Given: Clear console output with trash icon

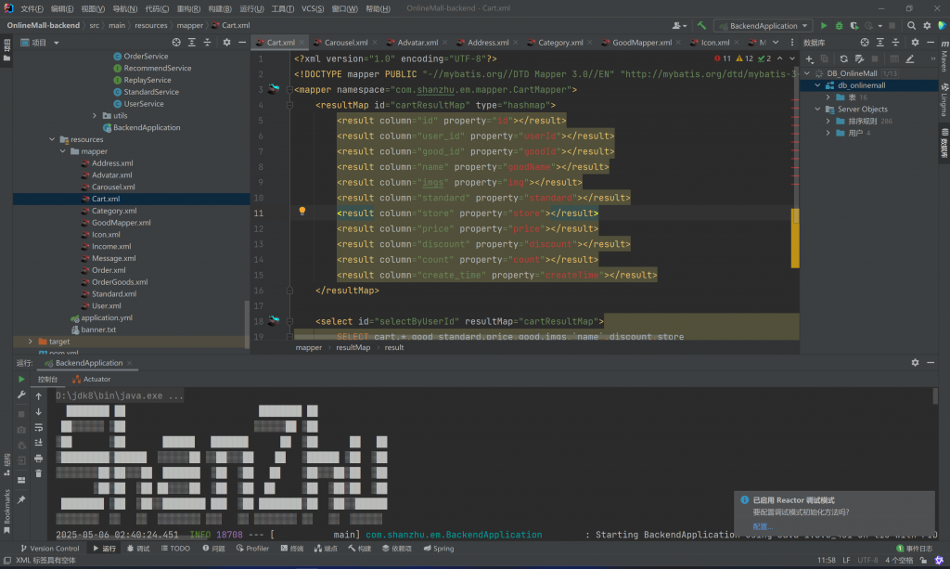Looking at the screenshot, I should pyautogui.click(x=38, y=473).
